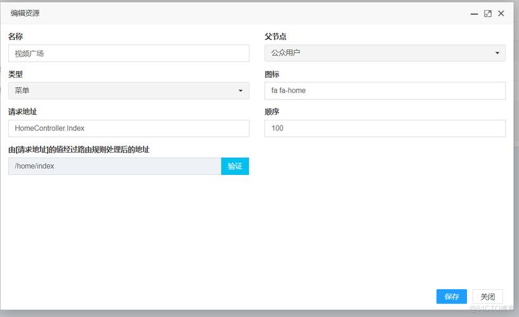Image resolution: width=519 pixels, height=317 pixels.
Task: Click the 名称 input containing 视频广场
Action: tap(129, 53)
